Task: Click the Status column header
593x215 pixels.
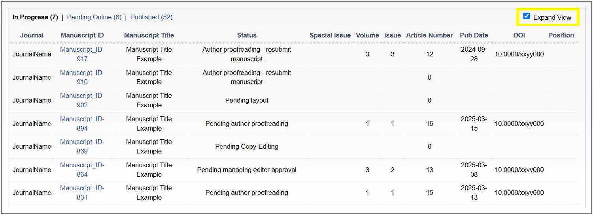Action: [x=247, y=35]
